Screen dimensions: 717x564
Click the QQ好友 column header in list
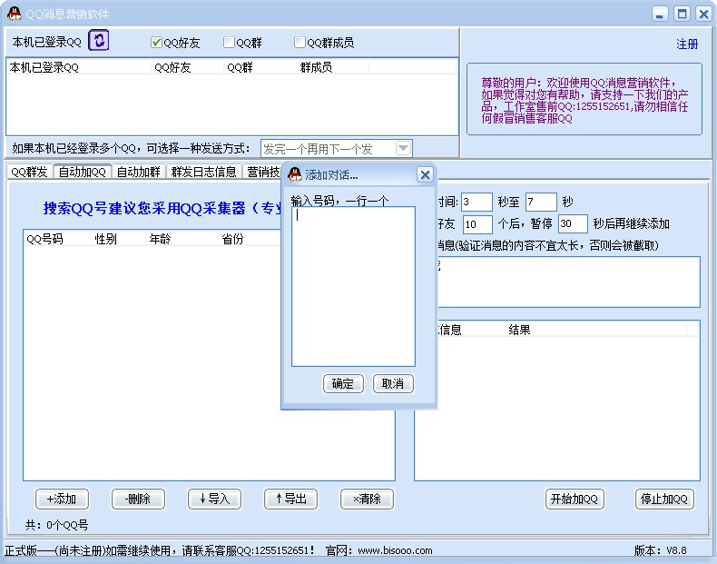click(188, 67)
